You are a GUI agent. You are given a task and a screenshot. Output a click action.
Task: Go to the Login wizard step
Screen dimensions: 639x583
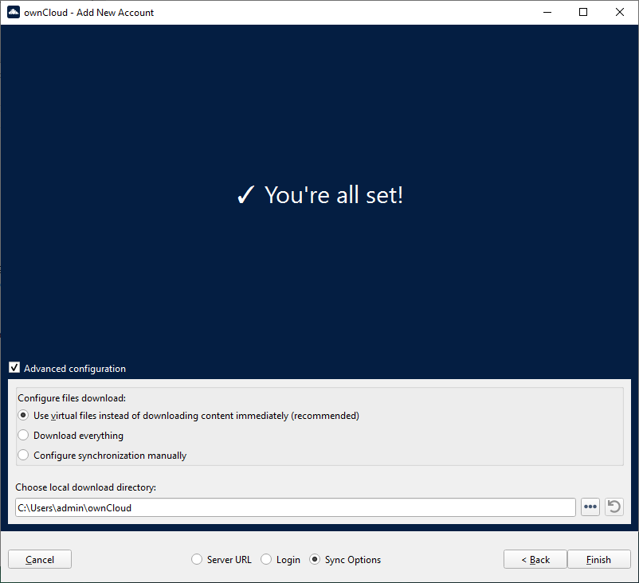[x=266, y=560]
